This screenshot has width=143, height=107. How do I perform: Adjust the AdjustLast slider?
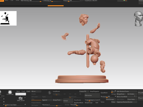coord(52,105)
